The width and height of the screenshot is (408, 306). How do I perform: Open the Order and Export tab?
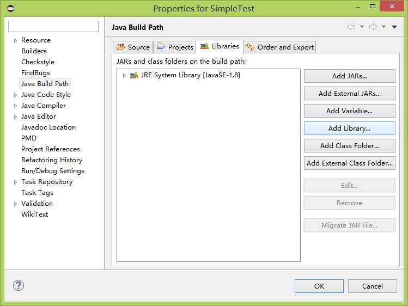(x=280, y=47)
